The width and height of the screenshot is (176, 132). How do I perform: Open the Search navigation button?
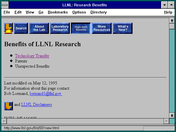(21, 28)
